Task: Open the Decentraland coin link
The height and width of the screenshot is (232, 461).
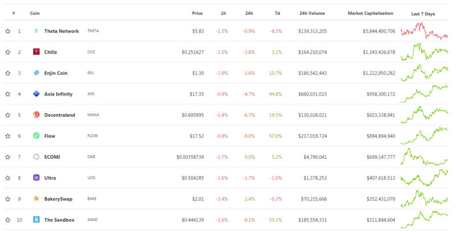Action: coord(60,115)
